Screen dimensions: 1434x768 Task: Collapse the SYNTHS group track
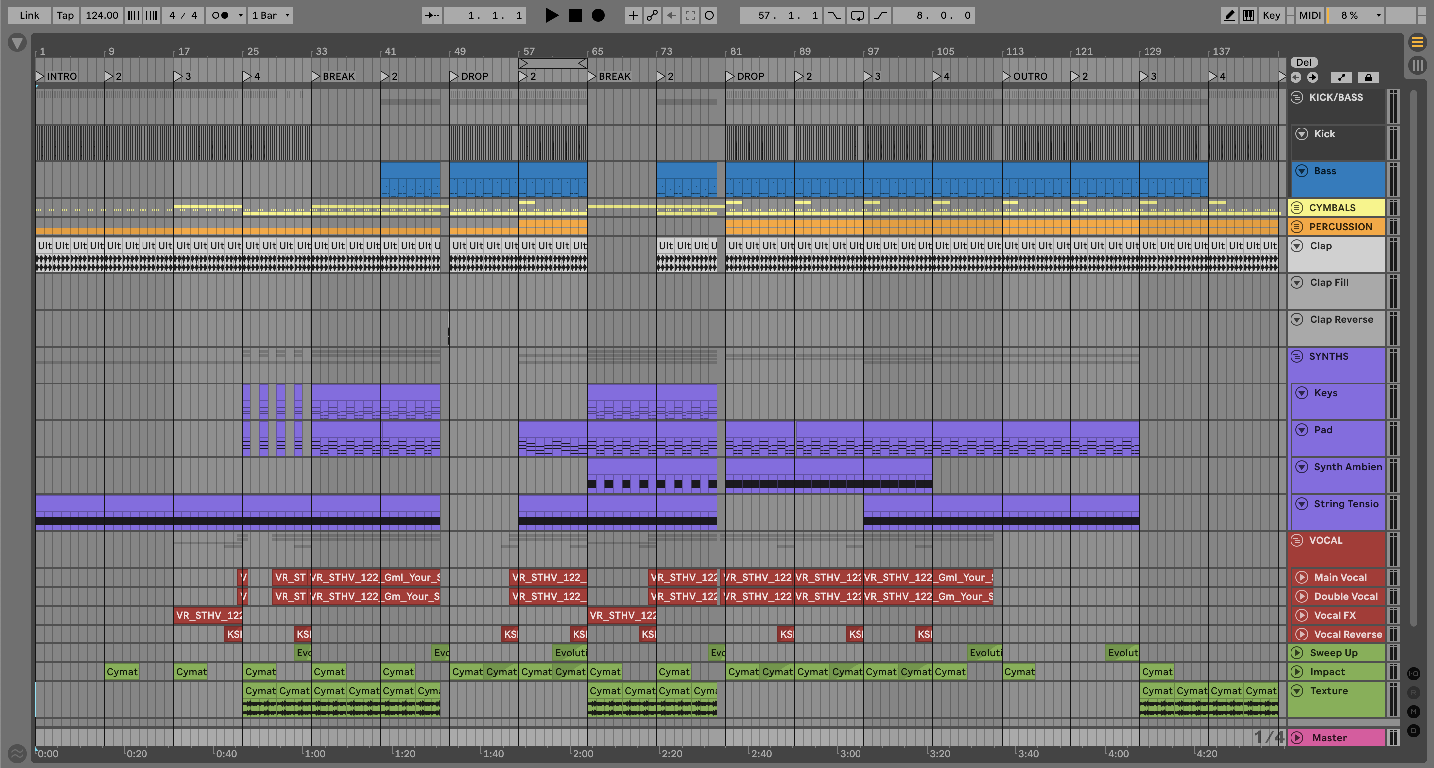[x=1297, y=356]
